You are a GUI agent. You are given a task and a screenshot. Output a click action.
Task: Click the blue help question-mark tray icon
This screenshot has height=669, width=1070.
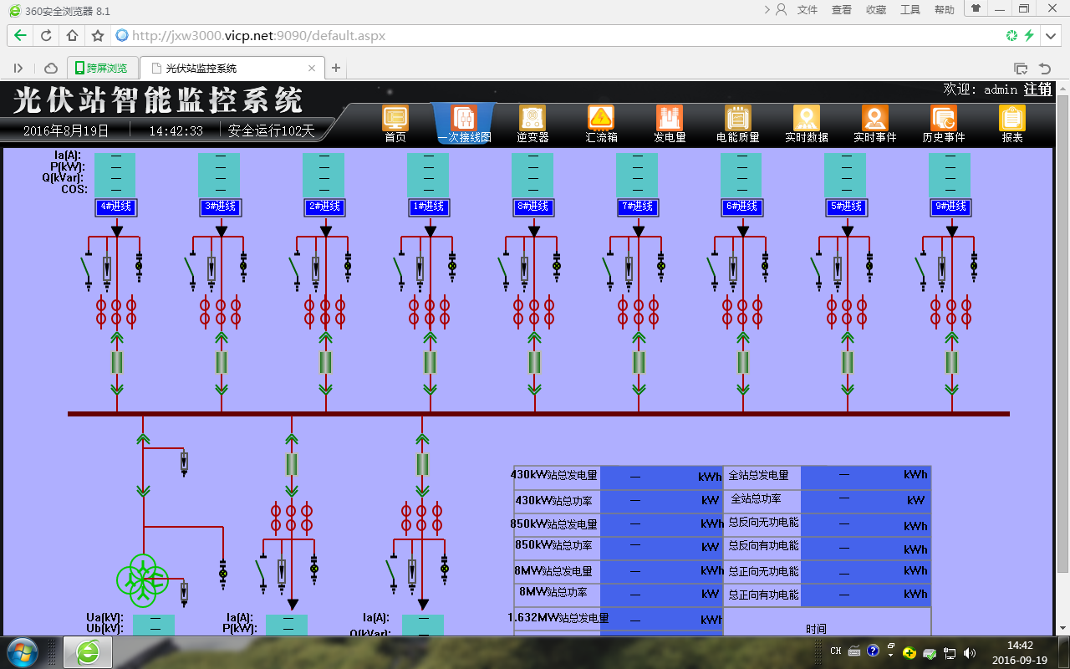tap(873, 651)
